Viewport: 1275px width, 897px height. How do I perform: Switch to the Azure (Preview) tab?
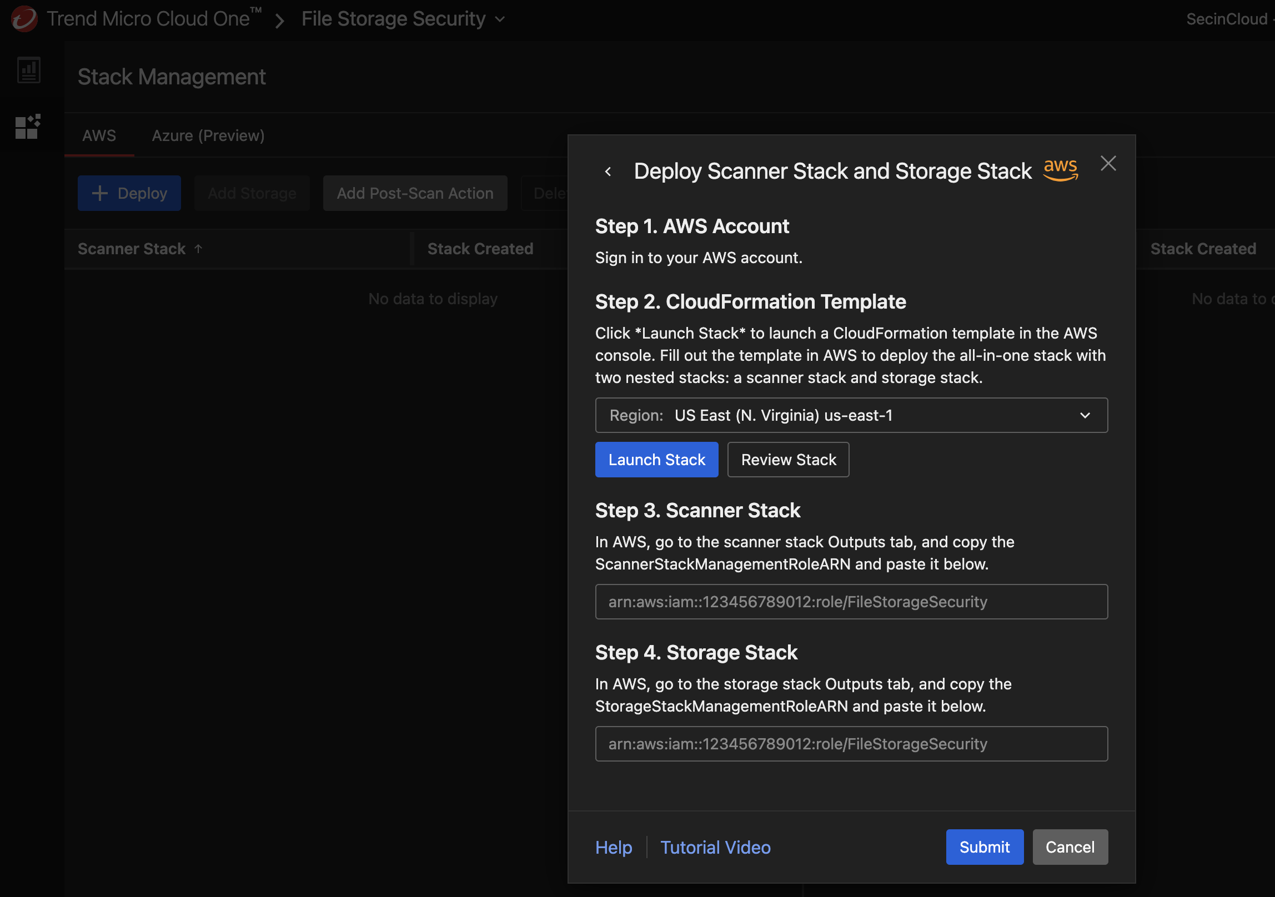(208, 135)
